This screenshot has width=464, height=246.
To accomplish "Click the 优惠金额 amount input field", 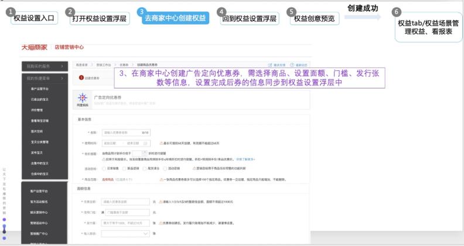I will tap(125, 201).
